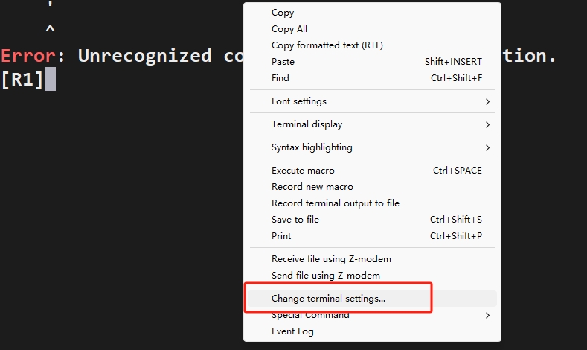
Task: Select Paste in context menu
Action: point(283,62)
